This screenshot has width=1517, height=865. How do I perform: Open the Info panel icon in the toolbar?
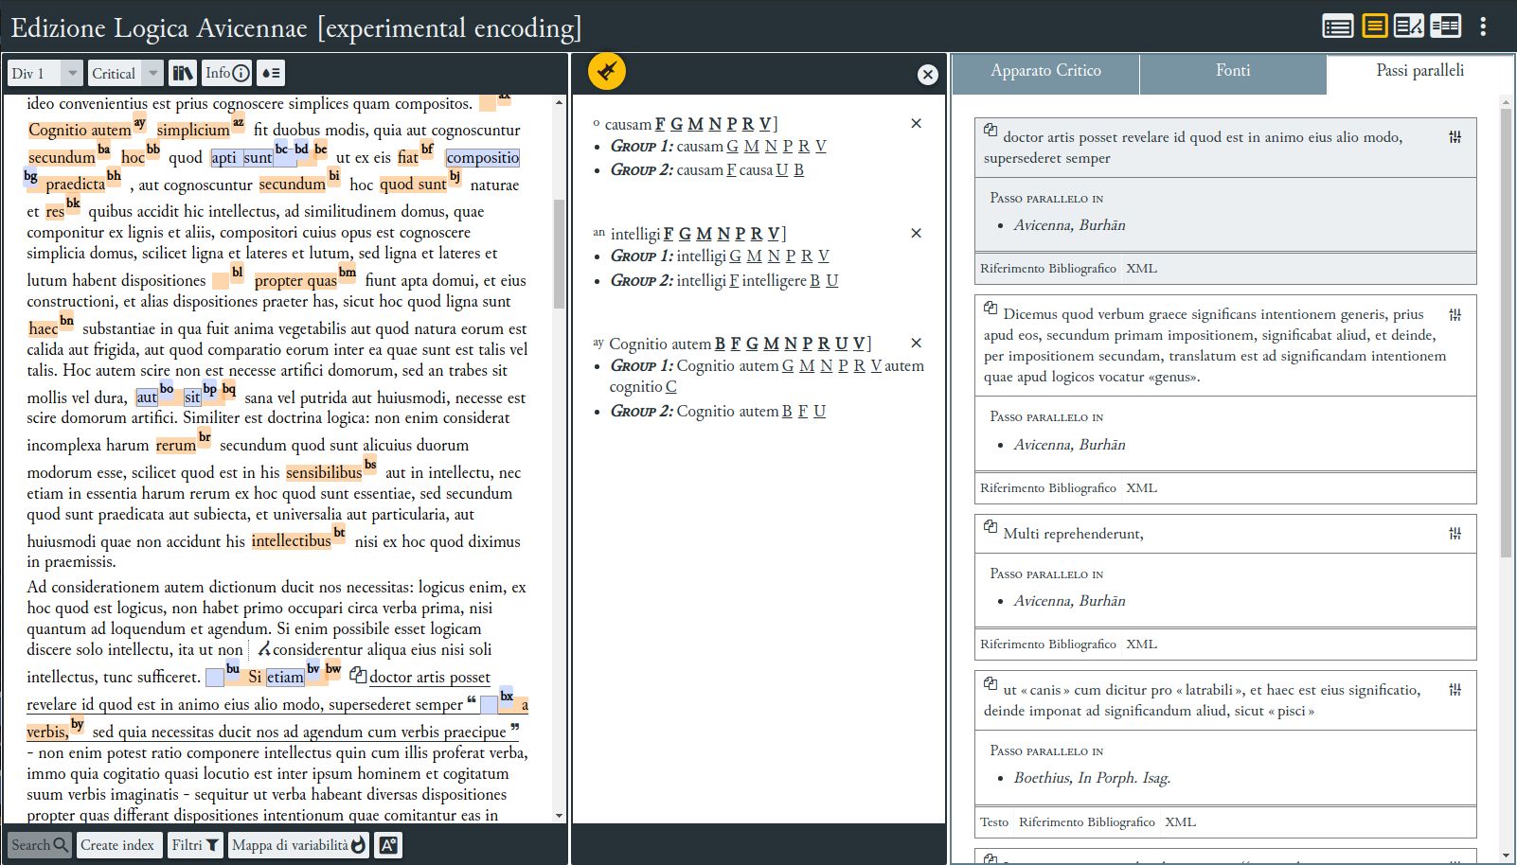click(225, 73)
